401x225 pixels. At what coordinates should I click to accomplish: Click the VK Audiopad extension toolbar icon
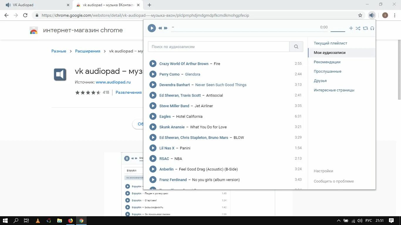coord(372,15)
